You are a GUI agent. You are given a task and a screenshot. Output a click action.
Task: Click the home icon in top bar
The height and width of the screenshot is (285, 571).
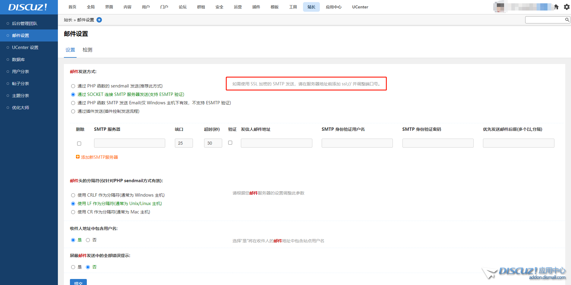[x=557, y=7]
